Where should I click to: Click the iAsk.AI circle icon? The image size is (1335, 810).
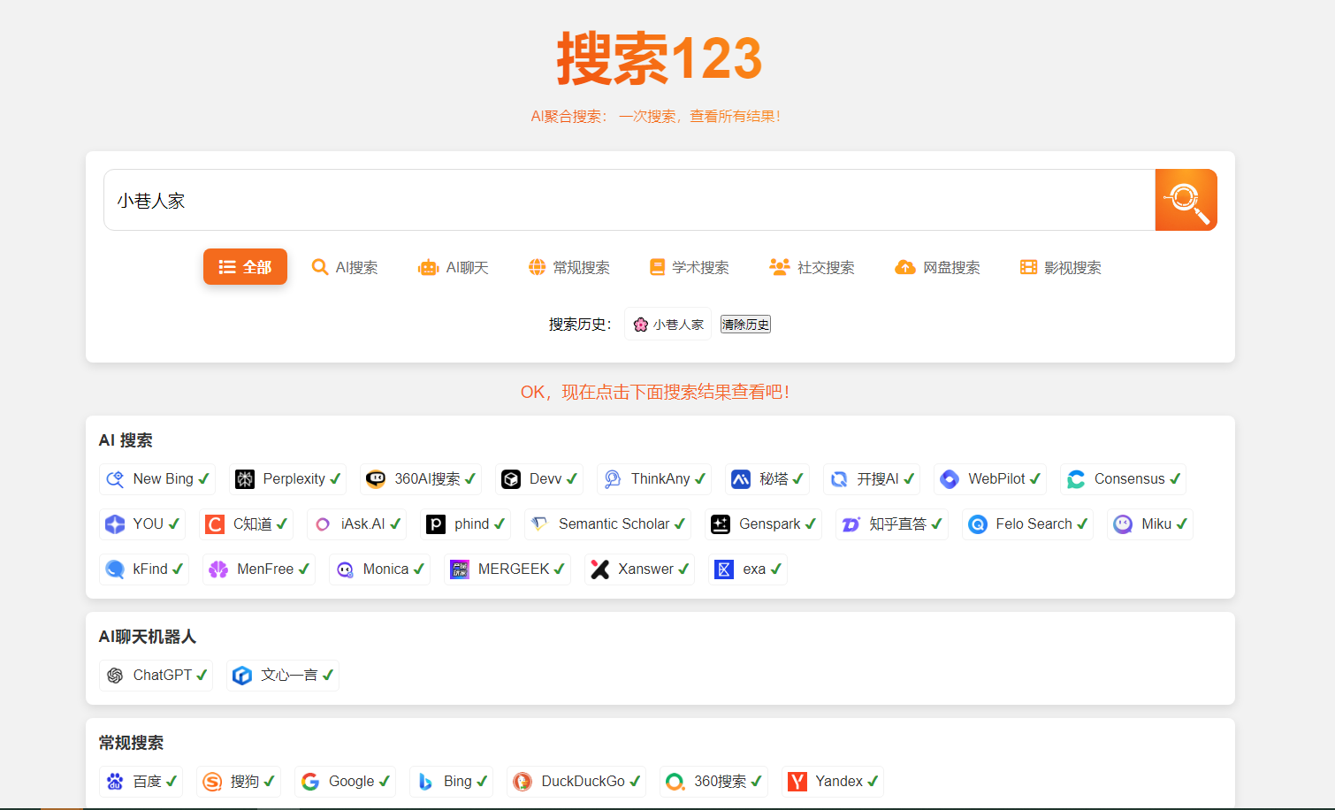(323, 524)
